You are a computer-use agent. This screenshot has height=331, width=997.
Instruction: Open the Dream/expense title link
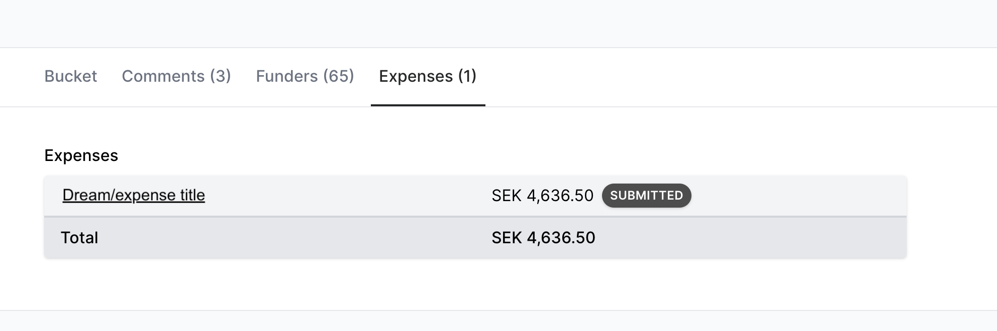point(134,195)
